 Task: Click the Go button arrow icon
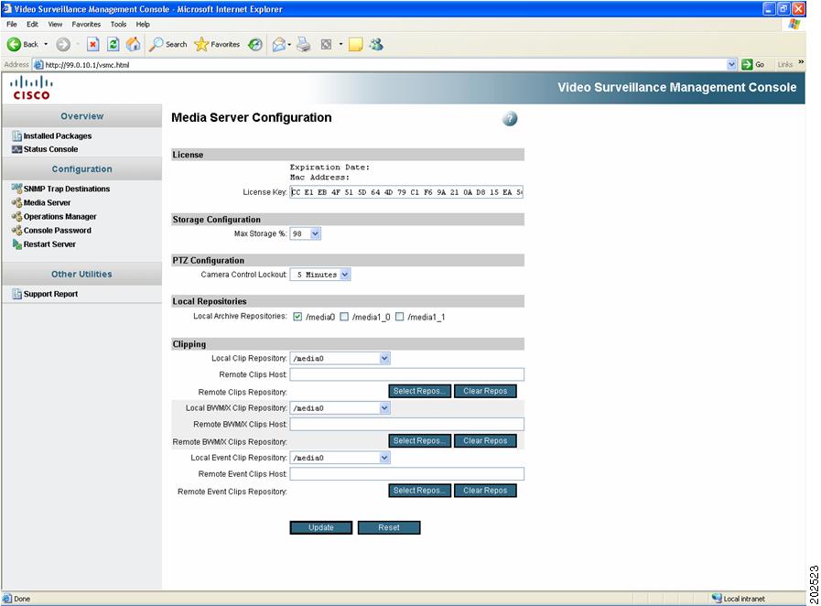click(747, 64)
